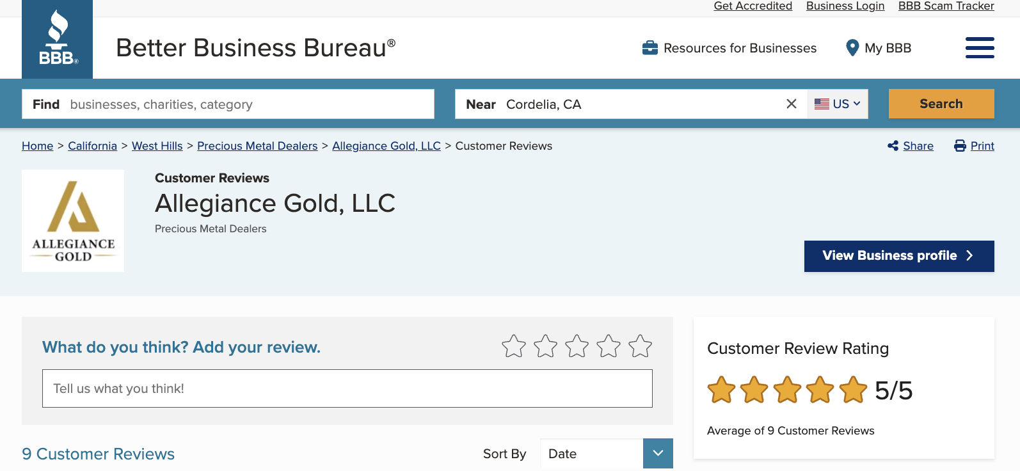Click the briefcase Resources icon
This screenshot has height=471, width=1020.
(650, 48)
